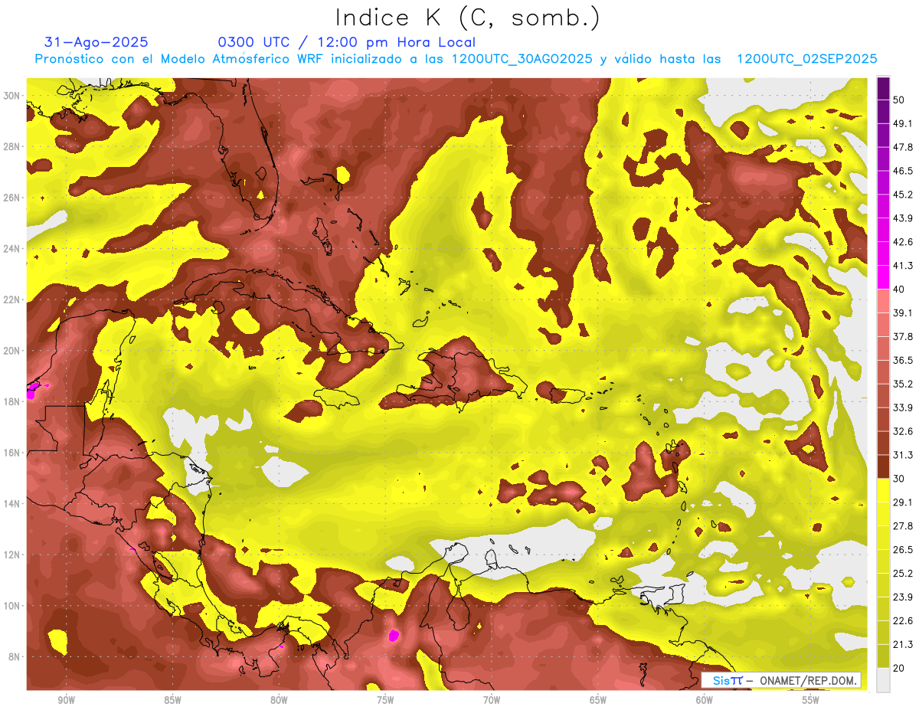Click the colorbar value '20'

pyautogui.click(x=900, y=669)
